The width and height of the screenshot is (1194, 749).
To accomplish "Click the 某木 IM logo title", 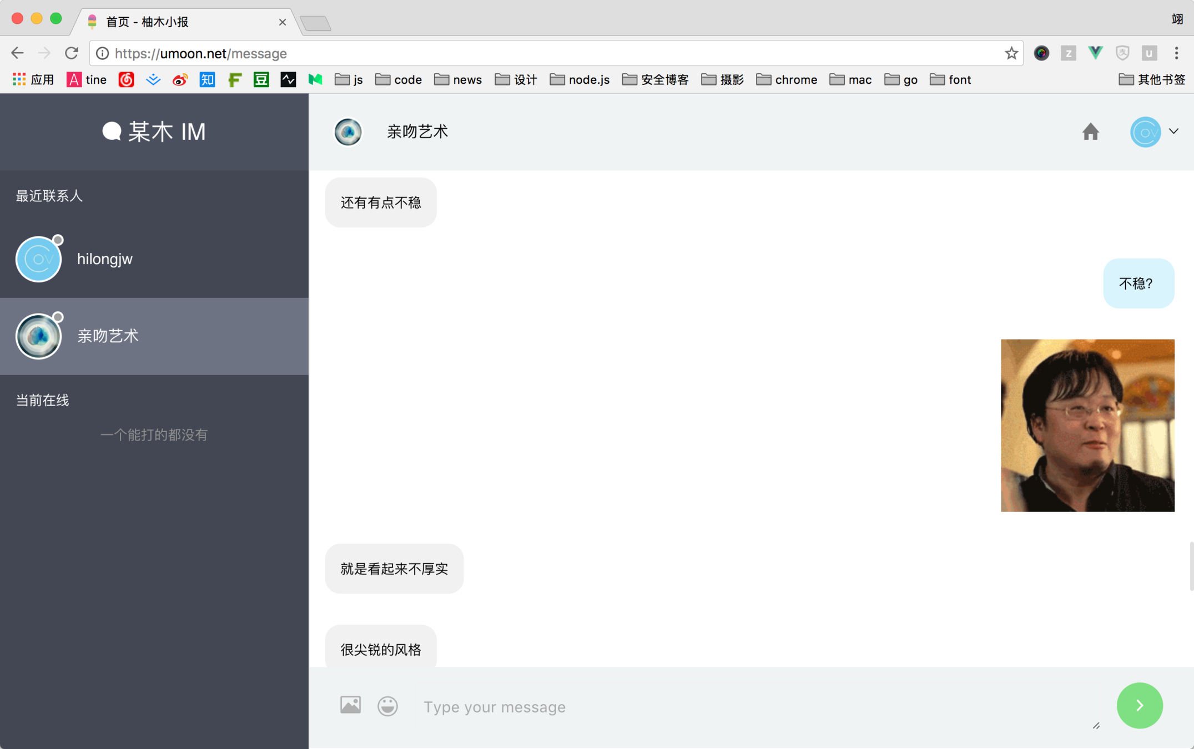I will click(x=154, y=132).
